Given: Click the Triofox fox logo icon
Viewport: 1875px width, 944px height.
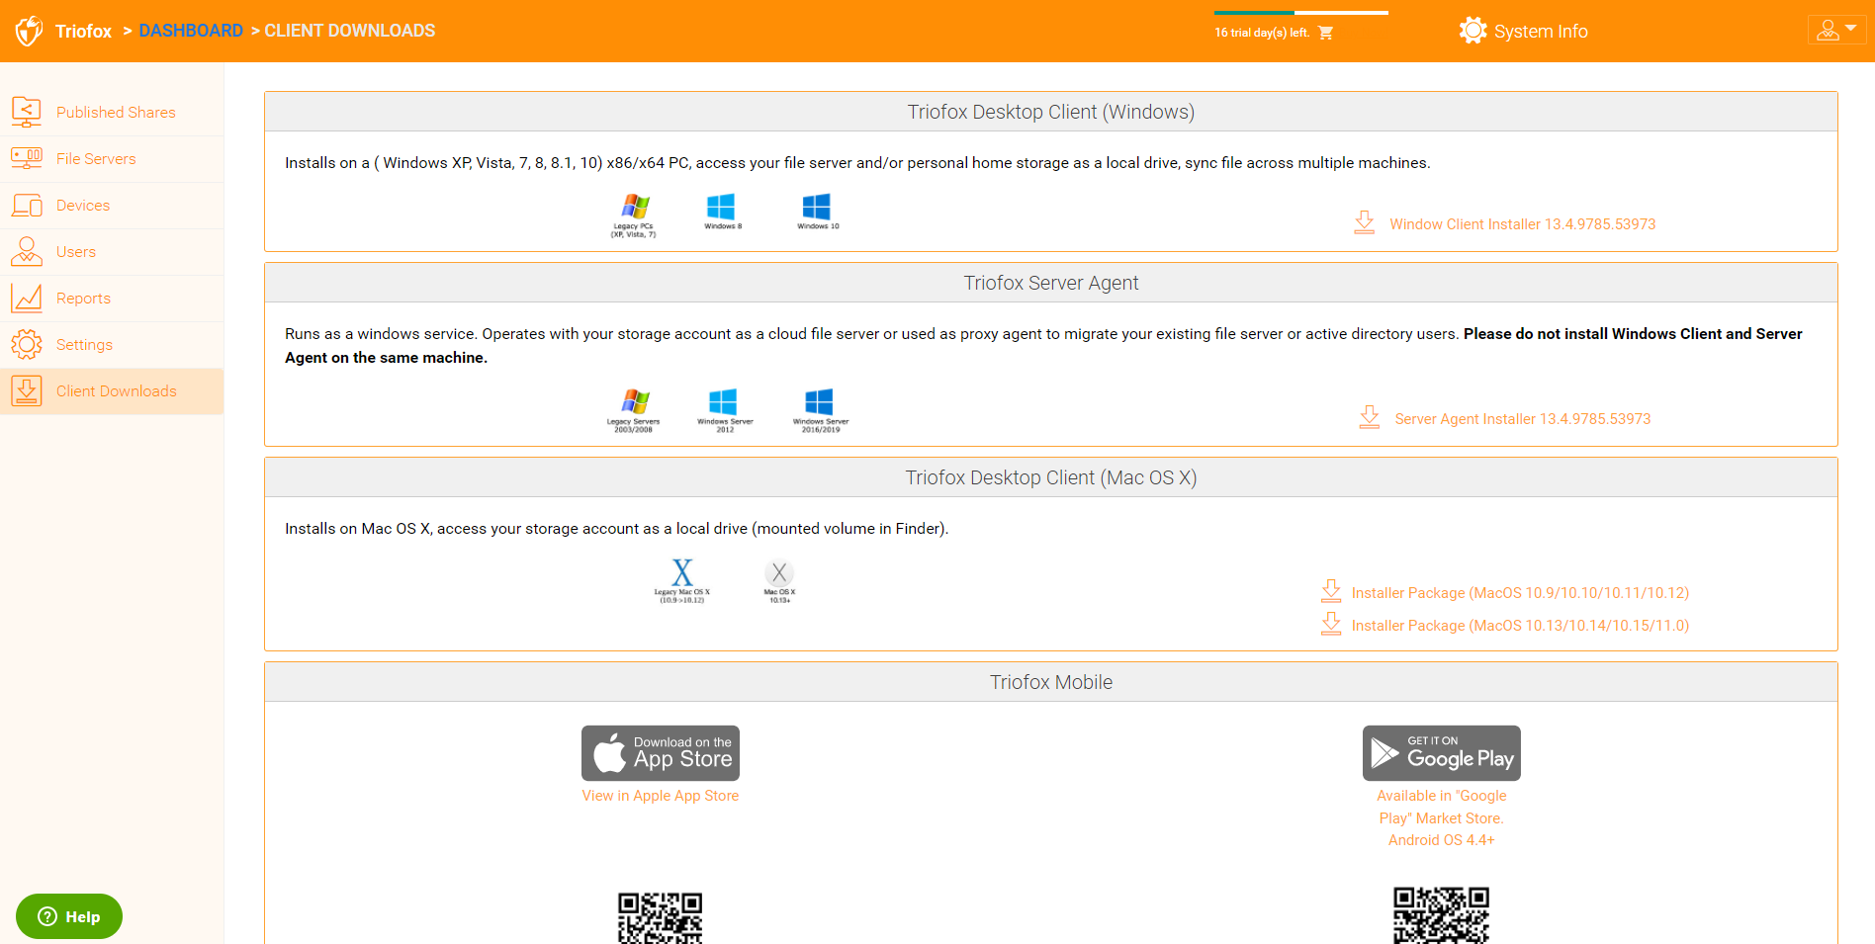Looking at the screenshot, I should tap(29, 31).
